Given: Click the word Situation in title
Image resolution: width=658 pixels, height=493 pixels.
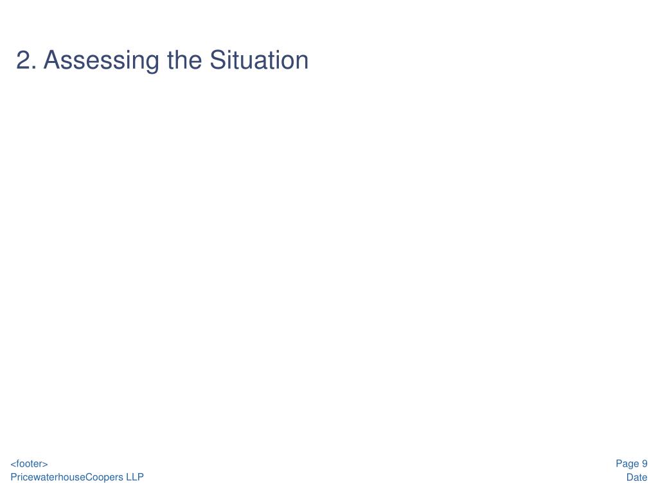Looking at the screenshot, I should pos(259,60).
